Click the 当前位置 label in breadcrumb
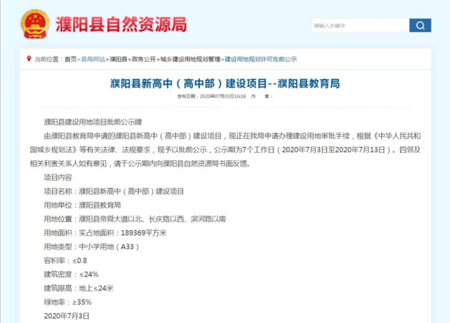This screenshot has width=450, height=323. coord(46,59)
